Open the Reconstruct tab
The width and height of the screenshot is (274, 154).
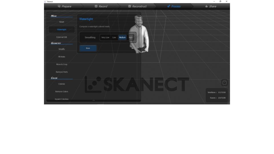[137, 6]
